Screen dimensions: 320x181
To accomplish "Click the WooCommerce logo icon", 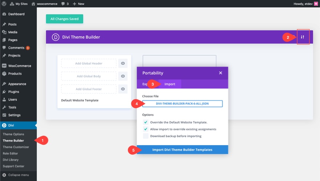I will pos(4,66).
